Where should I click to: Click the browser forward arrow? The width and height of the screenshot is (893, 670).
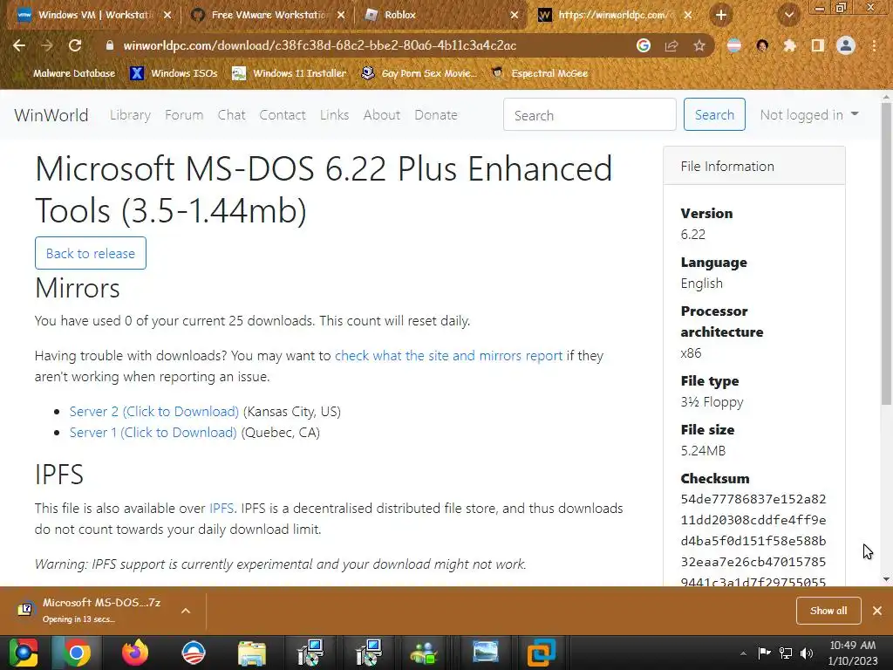pos(47,45)
